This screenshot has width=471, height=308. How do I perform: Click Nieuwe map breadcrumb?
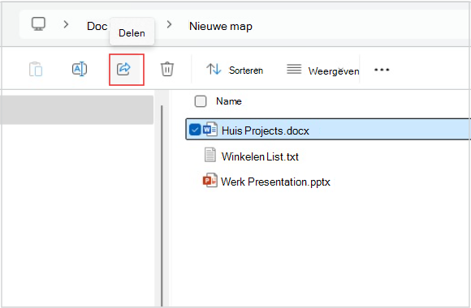[221, 27]
